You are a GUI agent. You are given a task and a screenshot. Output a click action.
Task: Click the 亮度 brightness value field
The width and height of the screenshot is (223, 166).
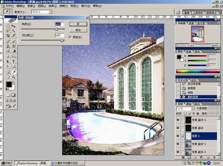[60, 24]
